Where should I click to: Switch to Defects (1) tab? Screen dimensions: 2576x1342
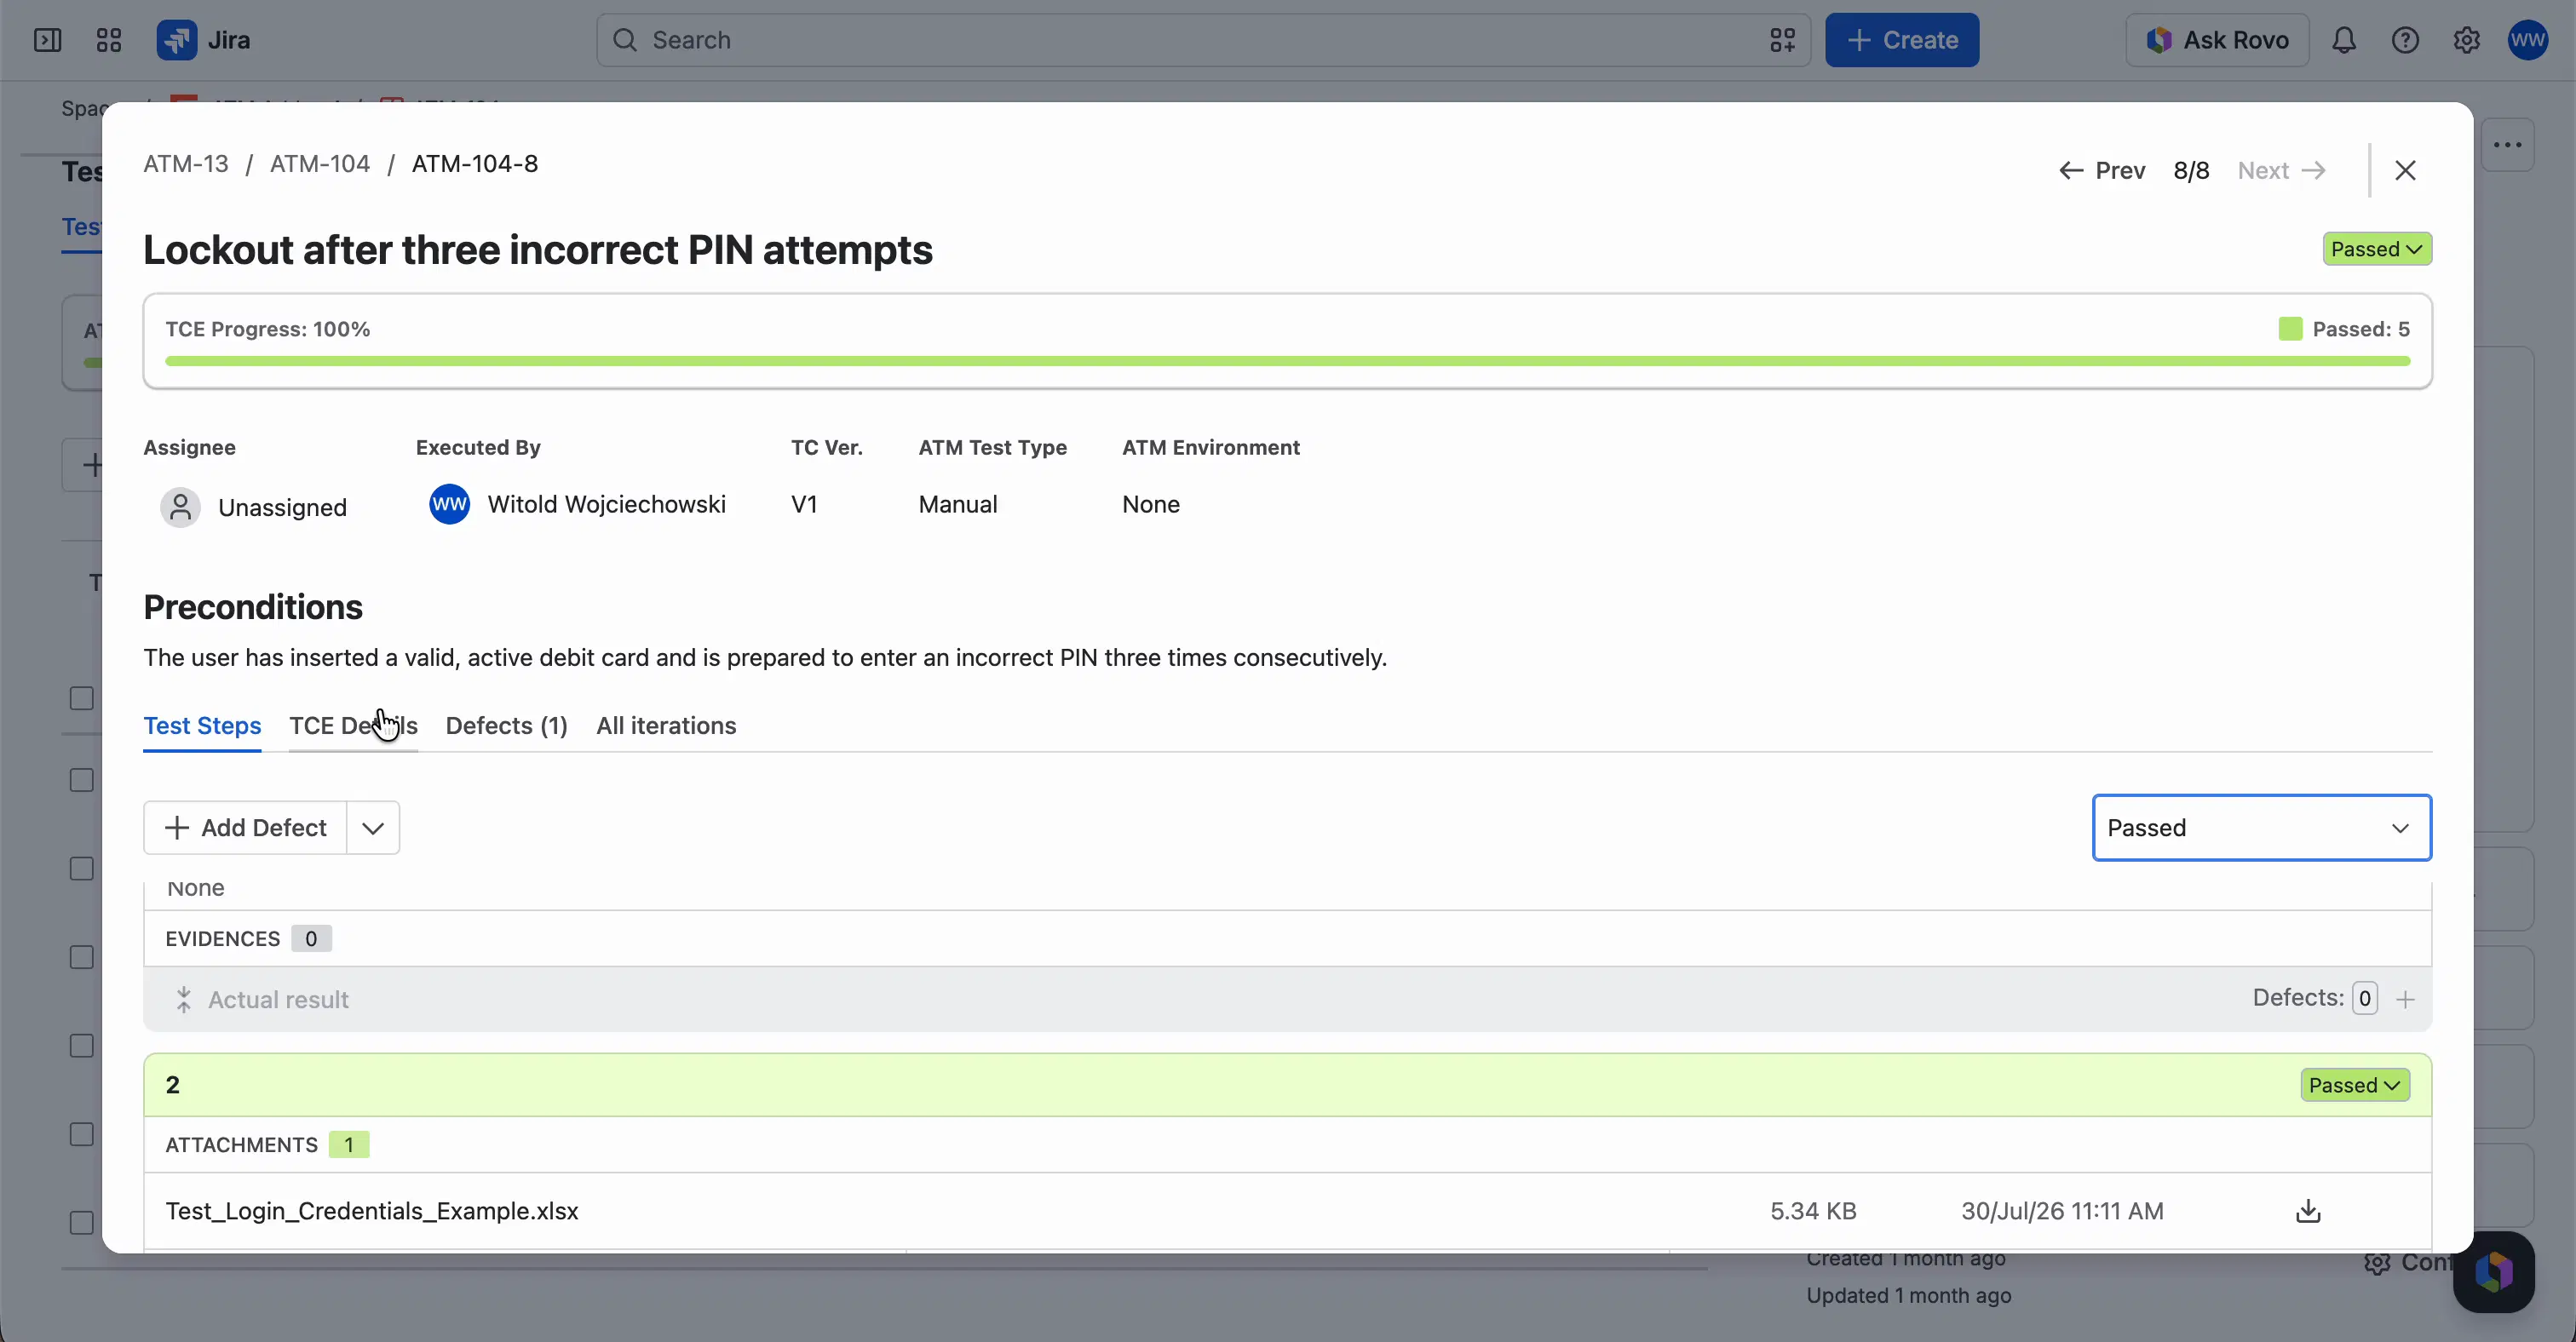tap(506, 725)
